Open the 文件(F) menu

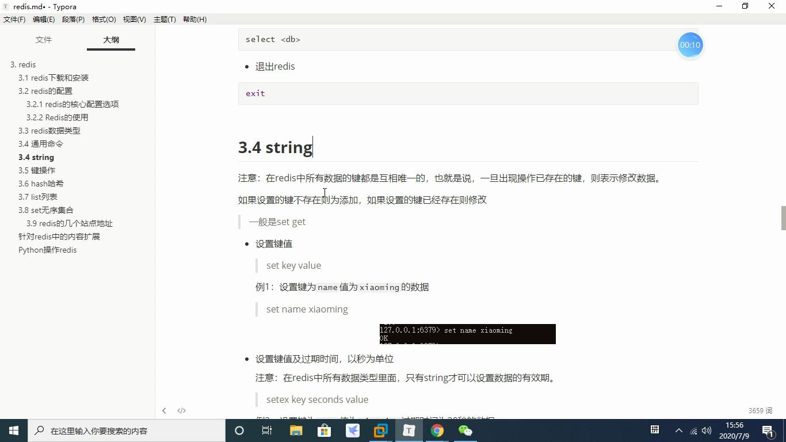coord(14,19)
